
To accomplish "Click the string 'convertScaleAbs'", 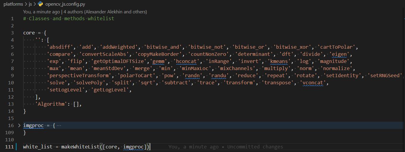I will point(104,54).
